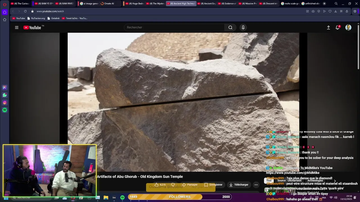Open the YouTube account avatar menu
Image resolution: width=360 pixels, height=202 pixels.
click(348, 27)
